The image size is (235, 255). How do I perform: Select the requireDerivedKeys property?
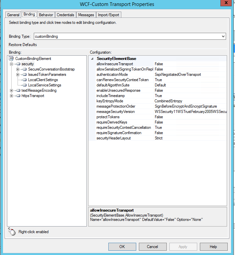tap(112, 122)
